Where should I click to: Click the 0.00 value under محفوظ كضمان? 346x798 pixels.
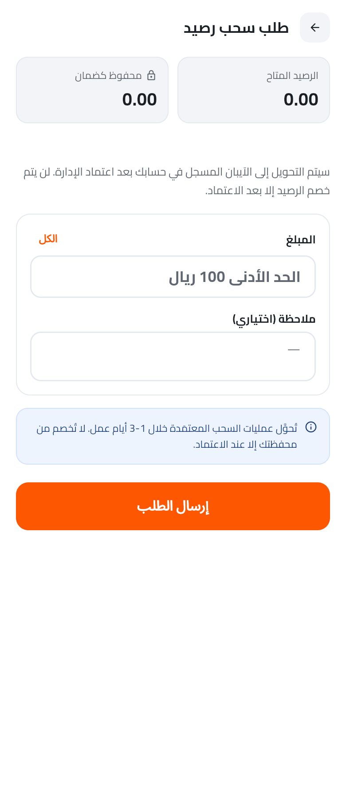[140, 99]
